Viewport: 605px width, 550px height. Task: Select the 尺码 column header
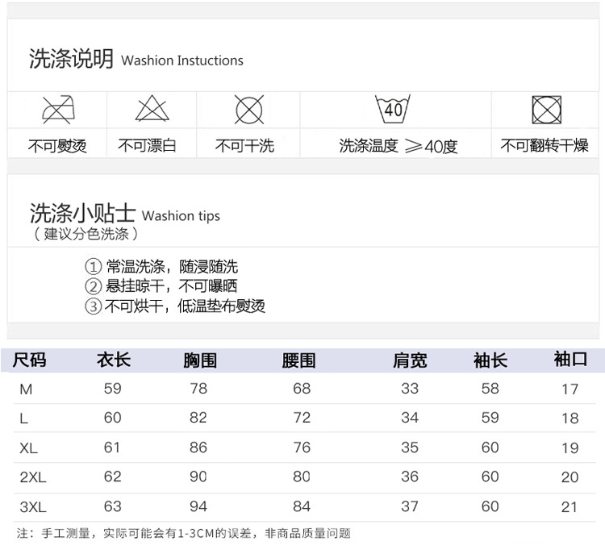30,360
